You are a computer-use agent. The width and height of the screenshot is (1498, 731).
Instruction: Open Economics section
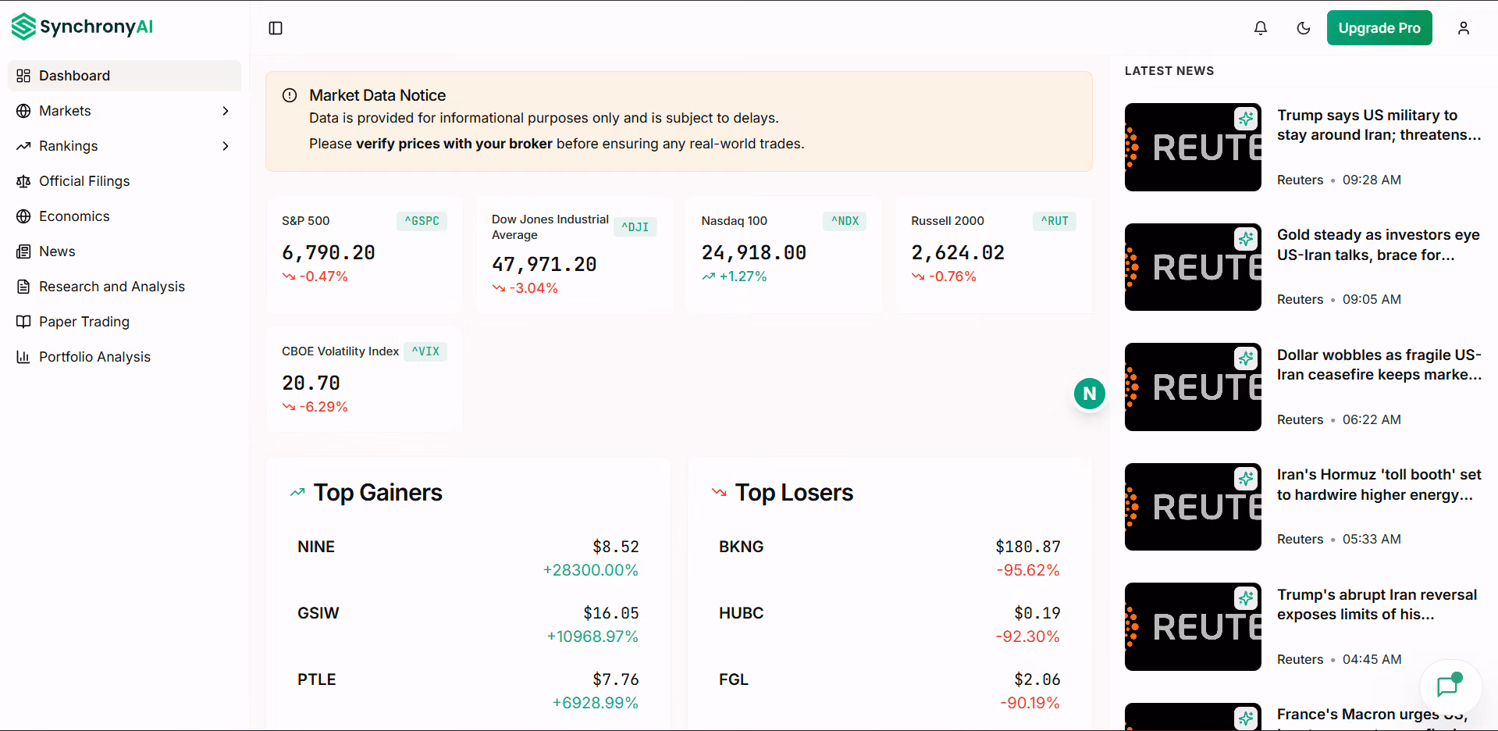124,216
